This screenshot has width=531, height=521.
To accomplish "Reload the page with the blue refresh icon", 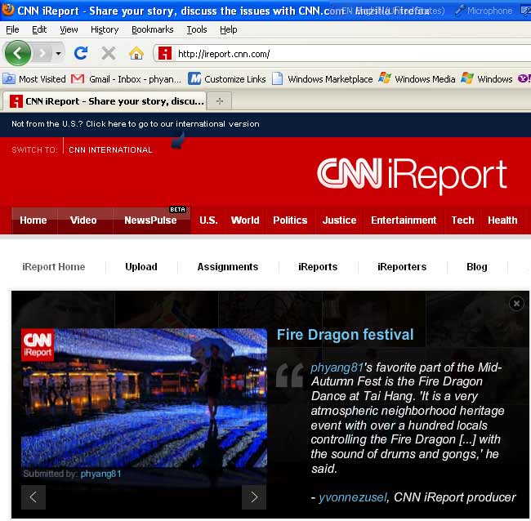I will click(81, 53).
